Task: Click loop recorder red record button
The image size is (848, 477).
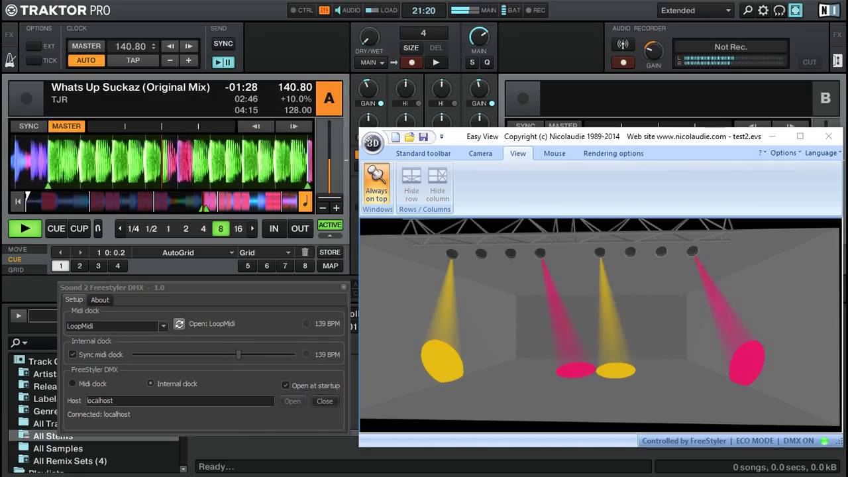Action: click(411, 62)
